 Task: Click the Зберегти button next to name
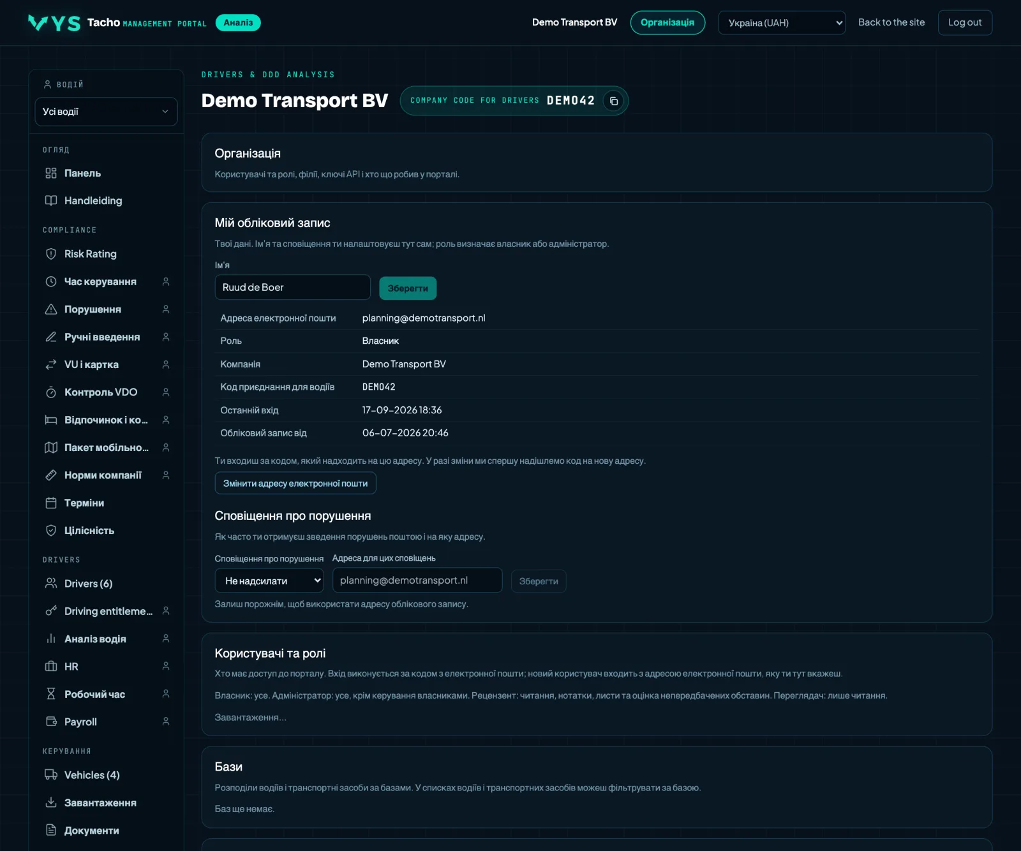[408, 288]
